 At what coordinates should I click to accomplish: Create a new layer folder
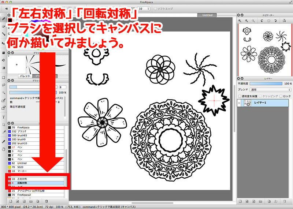coord(260,201)
